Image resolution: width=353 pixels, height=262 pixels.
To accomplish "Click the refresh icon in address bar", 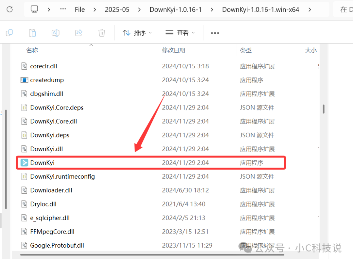I will coord(10,9).
